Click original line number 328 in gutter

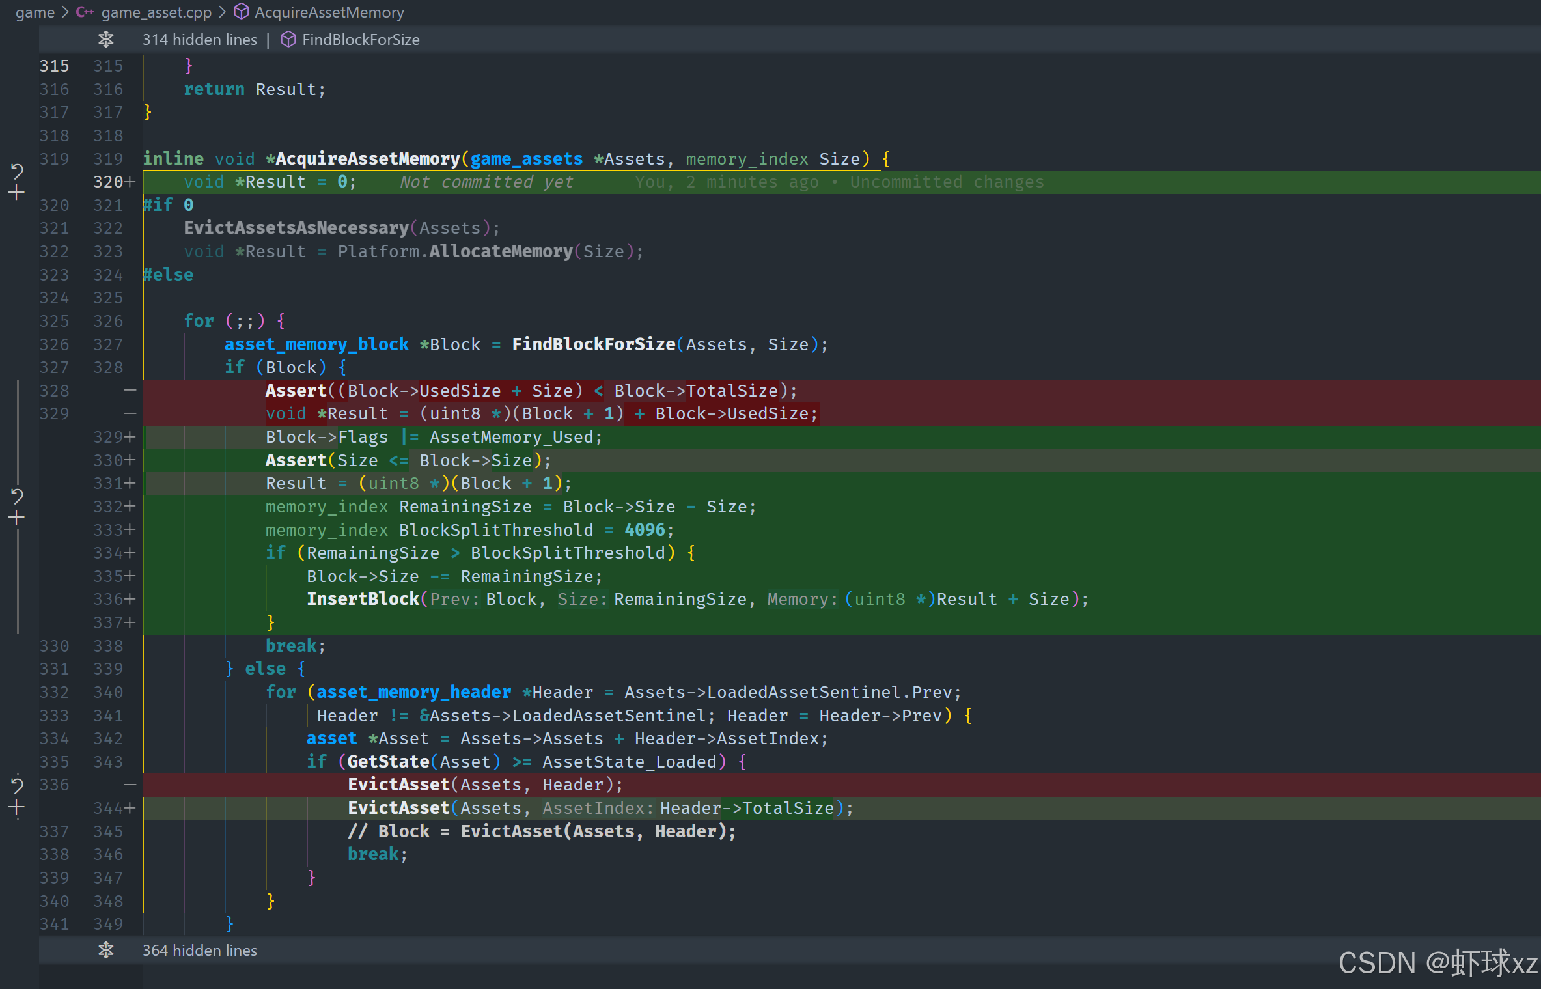54,391
